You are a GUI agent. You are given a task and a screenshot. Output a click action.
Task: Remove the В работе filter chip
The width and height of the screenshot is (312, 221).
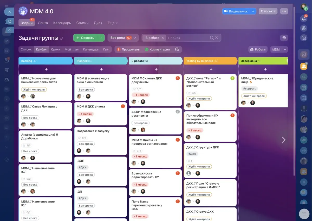[x=163, y=38]
